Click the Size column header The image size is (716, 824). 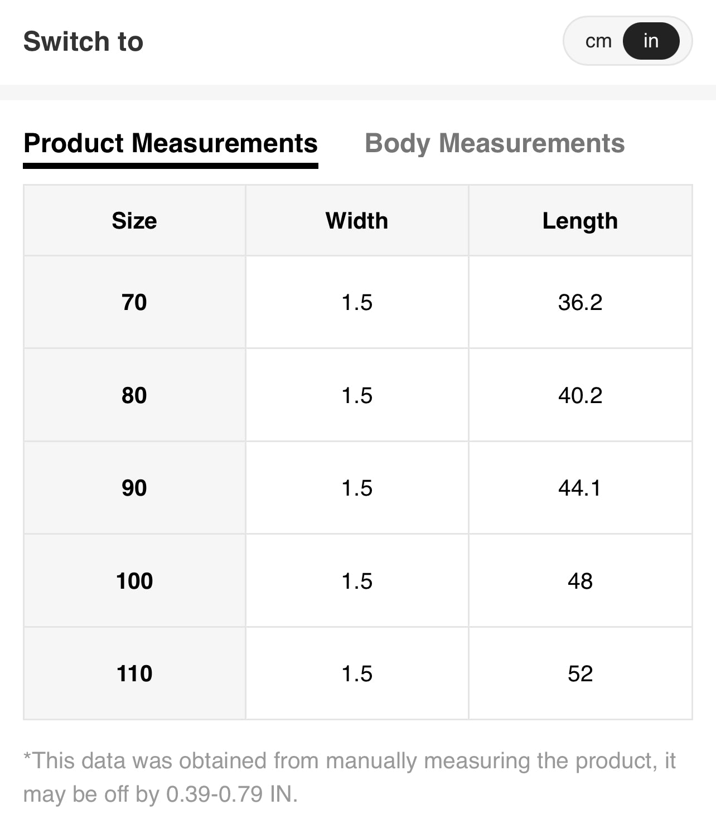(x=134, y=221)
